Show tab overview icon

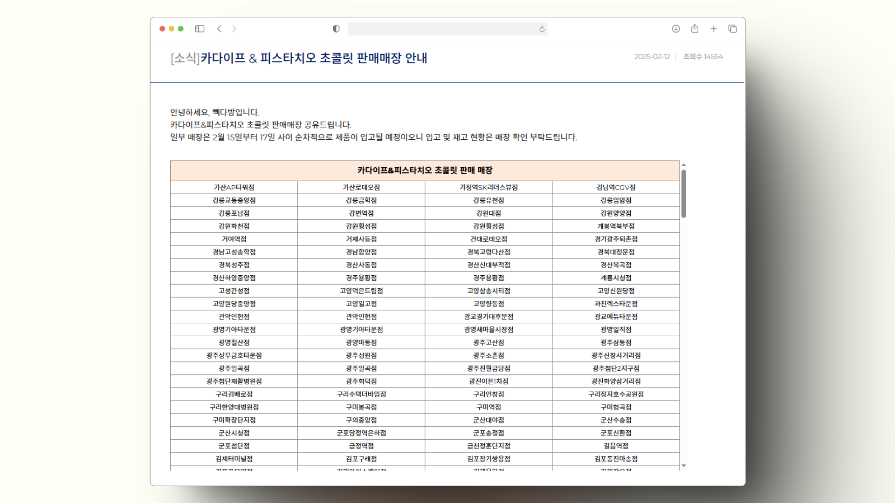pos(732,29)
